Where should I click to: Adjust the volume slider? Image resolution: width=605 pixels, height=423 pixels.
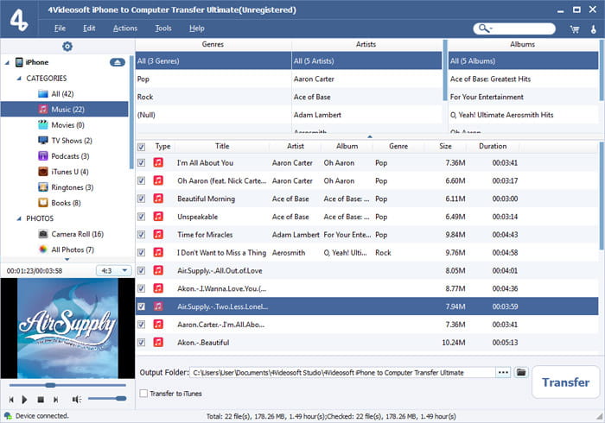click(107, 398)
